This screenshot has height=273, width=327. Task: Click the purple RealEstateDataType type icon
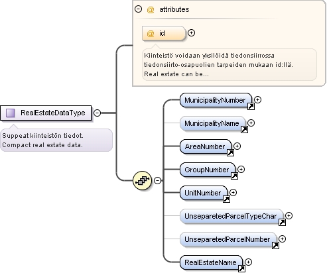(10, 113)
